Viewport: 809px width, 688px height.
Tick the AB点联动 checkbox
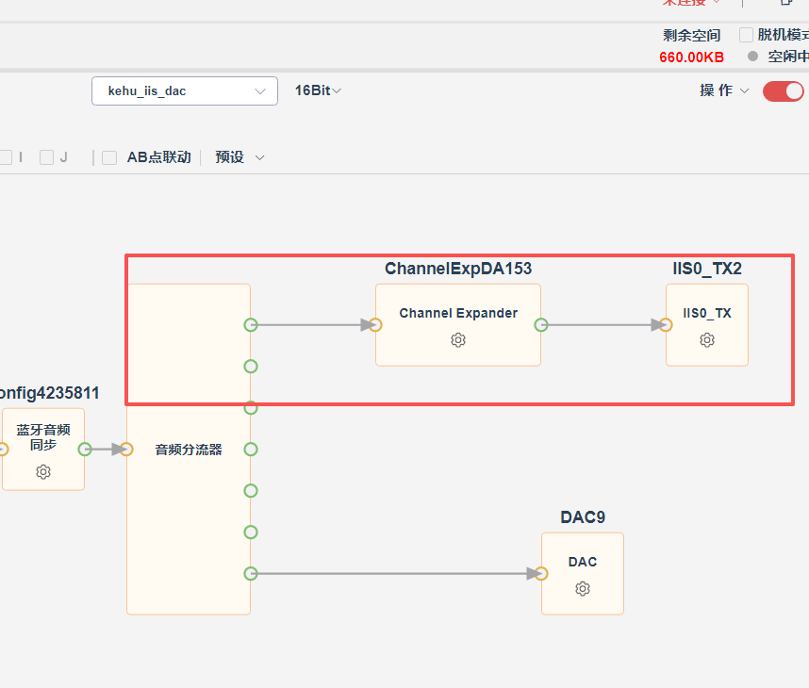tap(109, 157)
